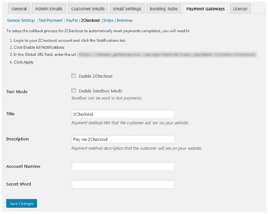Image resolution: width=268 pixels, height=214 pixels.
Task: Navigate to Braintree gateway settings
Action: 125,21
